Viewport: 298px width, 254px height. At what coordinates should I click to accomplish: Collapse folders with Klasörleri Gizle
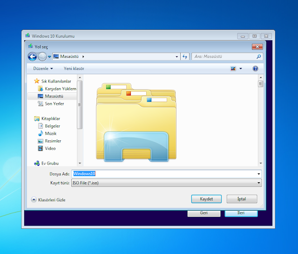coord(48,200)
